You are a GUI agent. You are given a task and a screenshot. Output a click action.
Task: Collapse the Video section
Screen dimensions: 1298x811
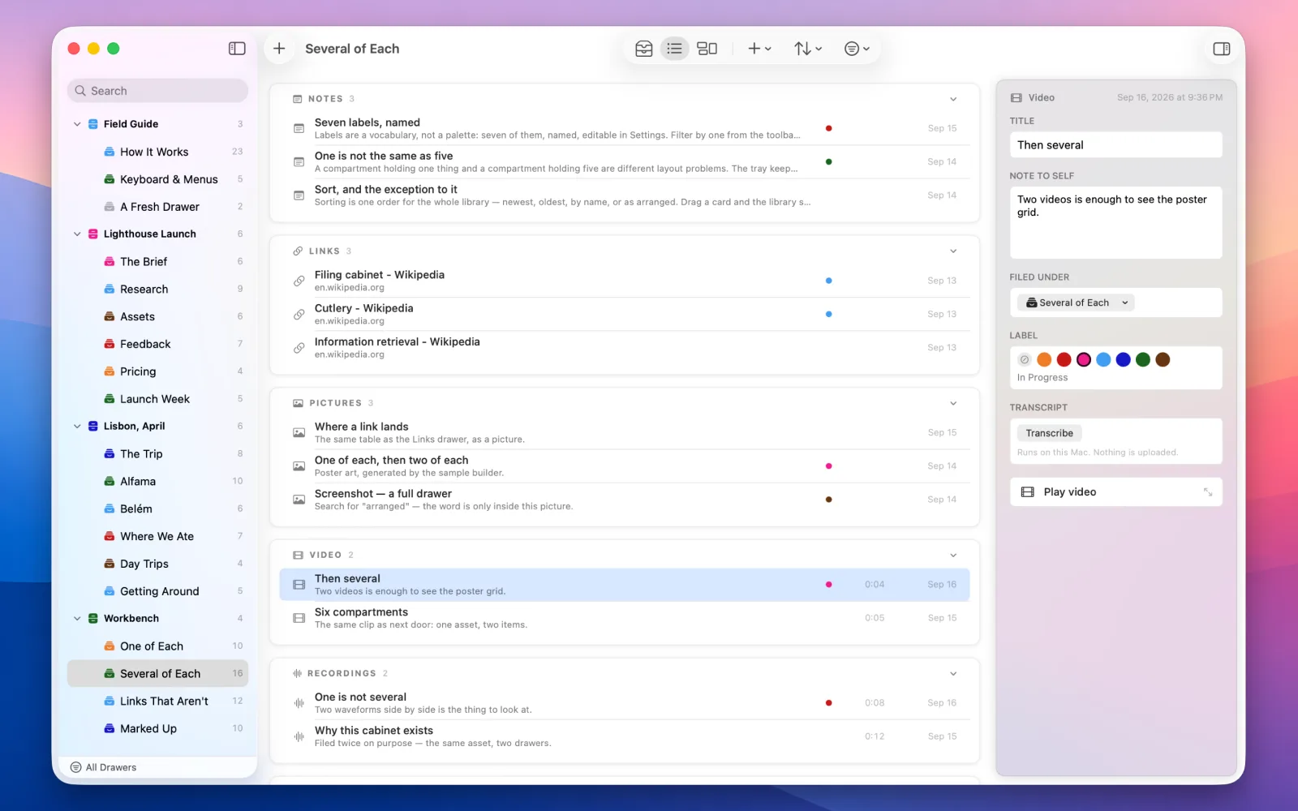click(x=953, y=555)
